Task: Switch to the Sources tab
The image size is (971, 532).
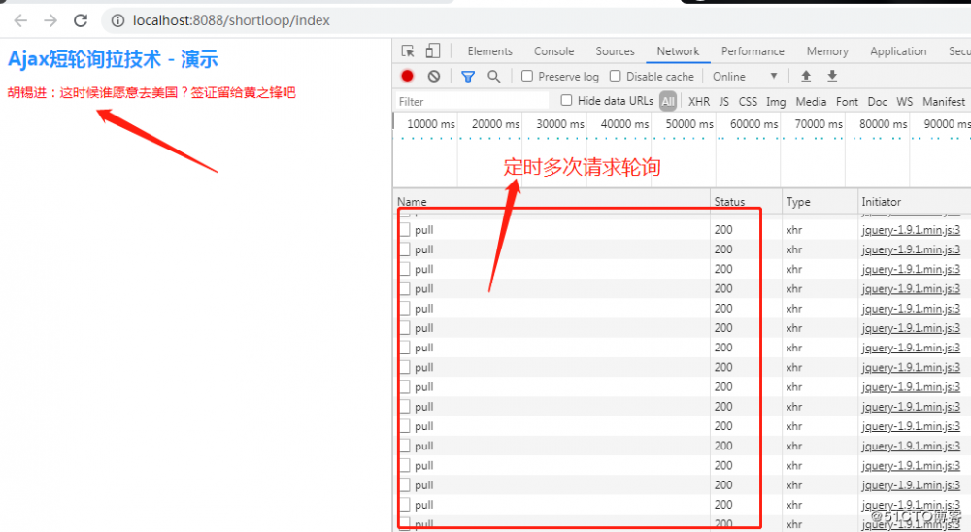Action: [x=615, y=51]
